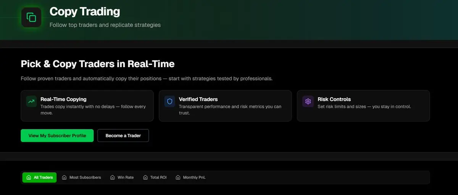
Task: Click the Real-Time Copying card title
Action: click(x=63, y=99)
